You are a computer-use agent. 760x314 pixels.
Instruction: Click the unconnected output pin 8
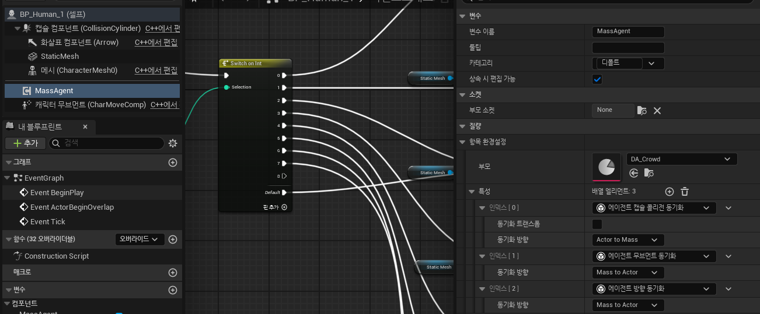pos(284,176)
